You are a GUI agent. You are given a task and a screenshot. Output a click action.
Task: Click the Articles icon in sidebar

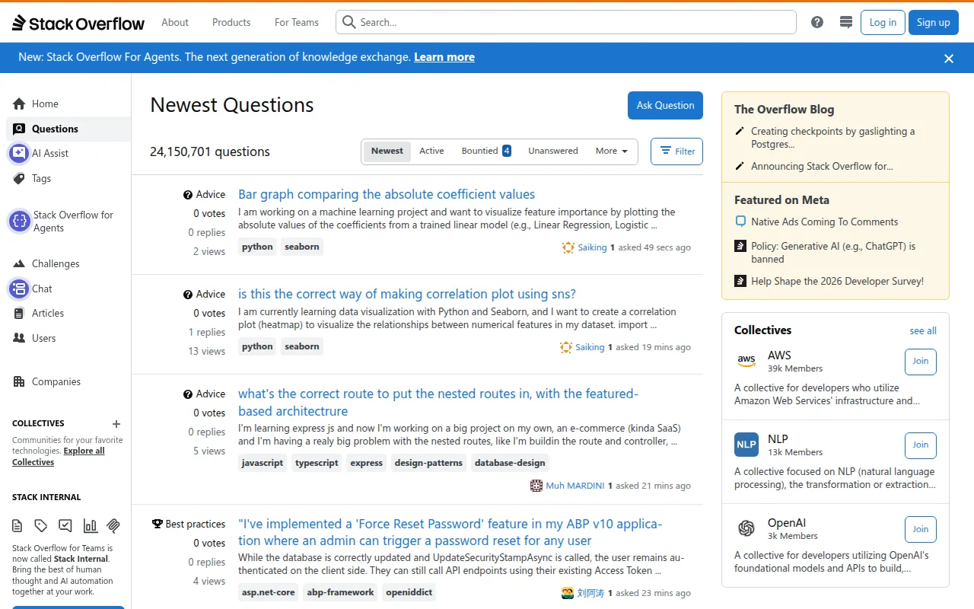(x=19, y=313)
